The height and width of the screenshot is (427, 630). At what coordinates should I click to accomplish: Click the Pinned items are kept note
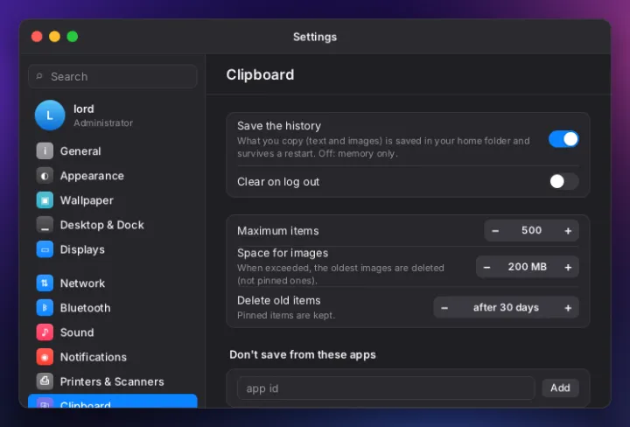tap(285, 315)
